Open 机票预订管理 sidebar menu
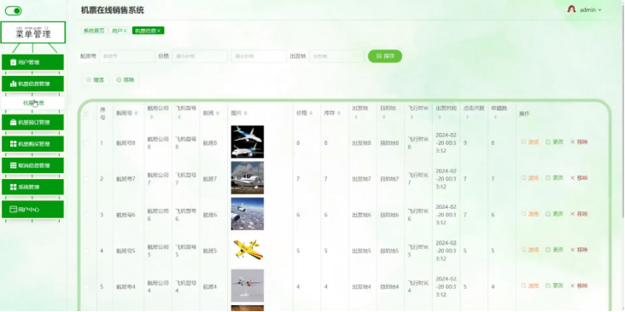625x312 pixels. (32, 122)
